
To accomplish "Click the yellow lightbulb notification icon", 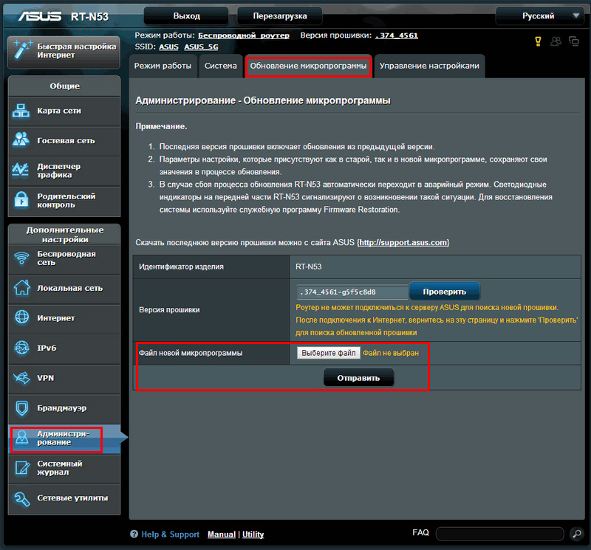I will [539, 41].
